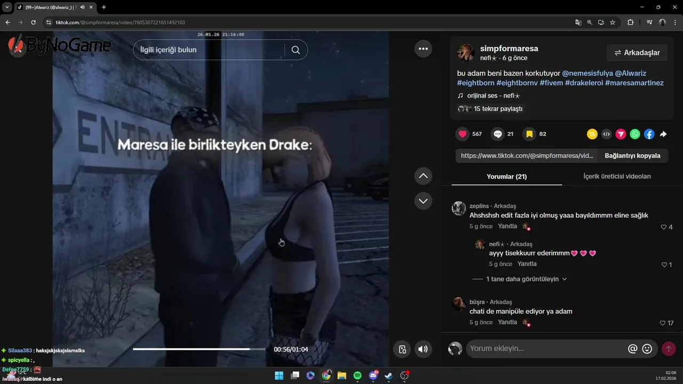Image resolution: width=683 pixels, height=384 pixels.
Task: Seek the video progress bar
Action: pos(199,349)
